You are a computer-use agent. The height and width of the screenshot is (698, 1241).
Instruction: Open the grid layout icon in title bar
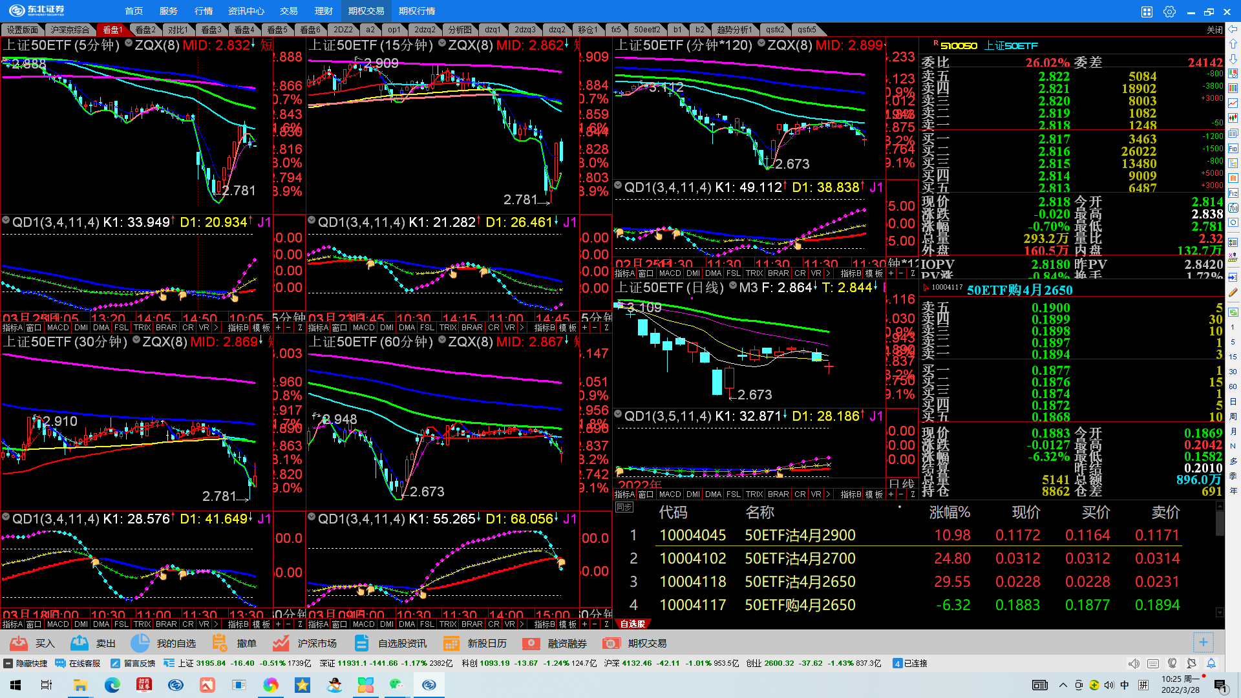tap(1147, 12)
